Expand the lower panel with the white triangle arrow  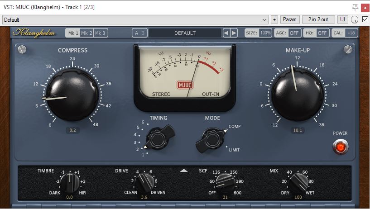click(x=184, y=171)
